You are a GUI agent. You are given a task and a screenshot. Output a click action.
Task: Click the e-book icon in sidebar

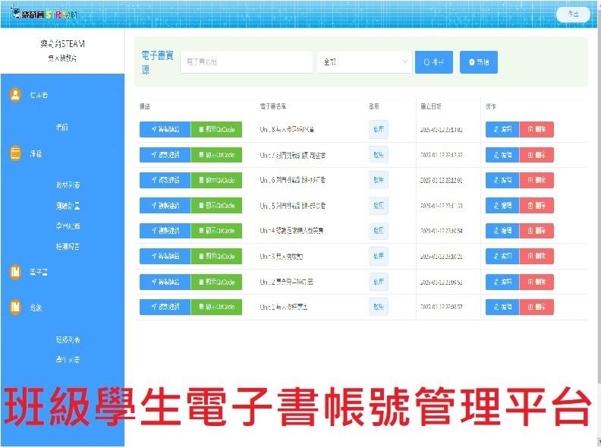point(15,273)
